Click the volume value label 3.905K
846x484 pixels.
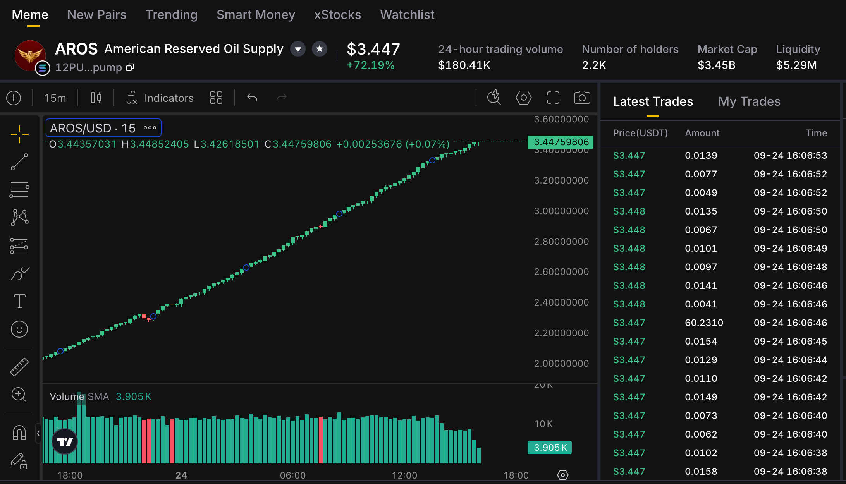click(550, 448)
